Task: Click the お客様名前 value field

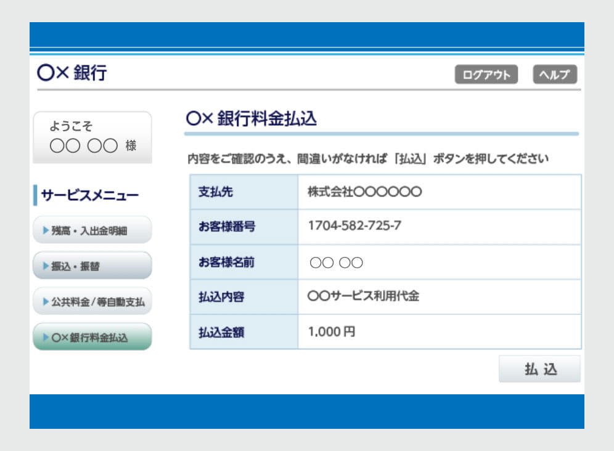Action: (x=337, y=263)
